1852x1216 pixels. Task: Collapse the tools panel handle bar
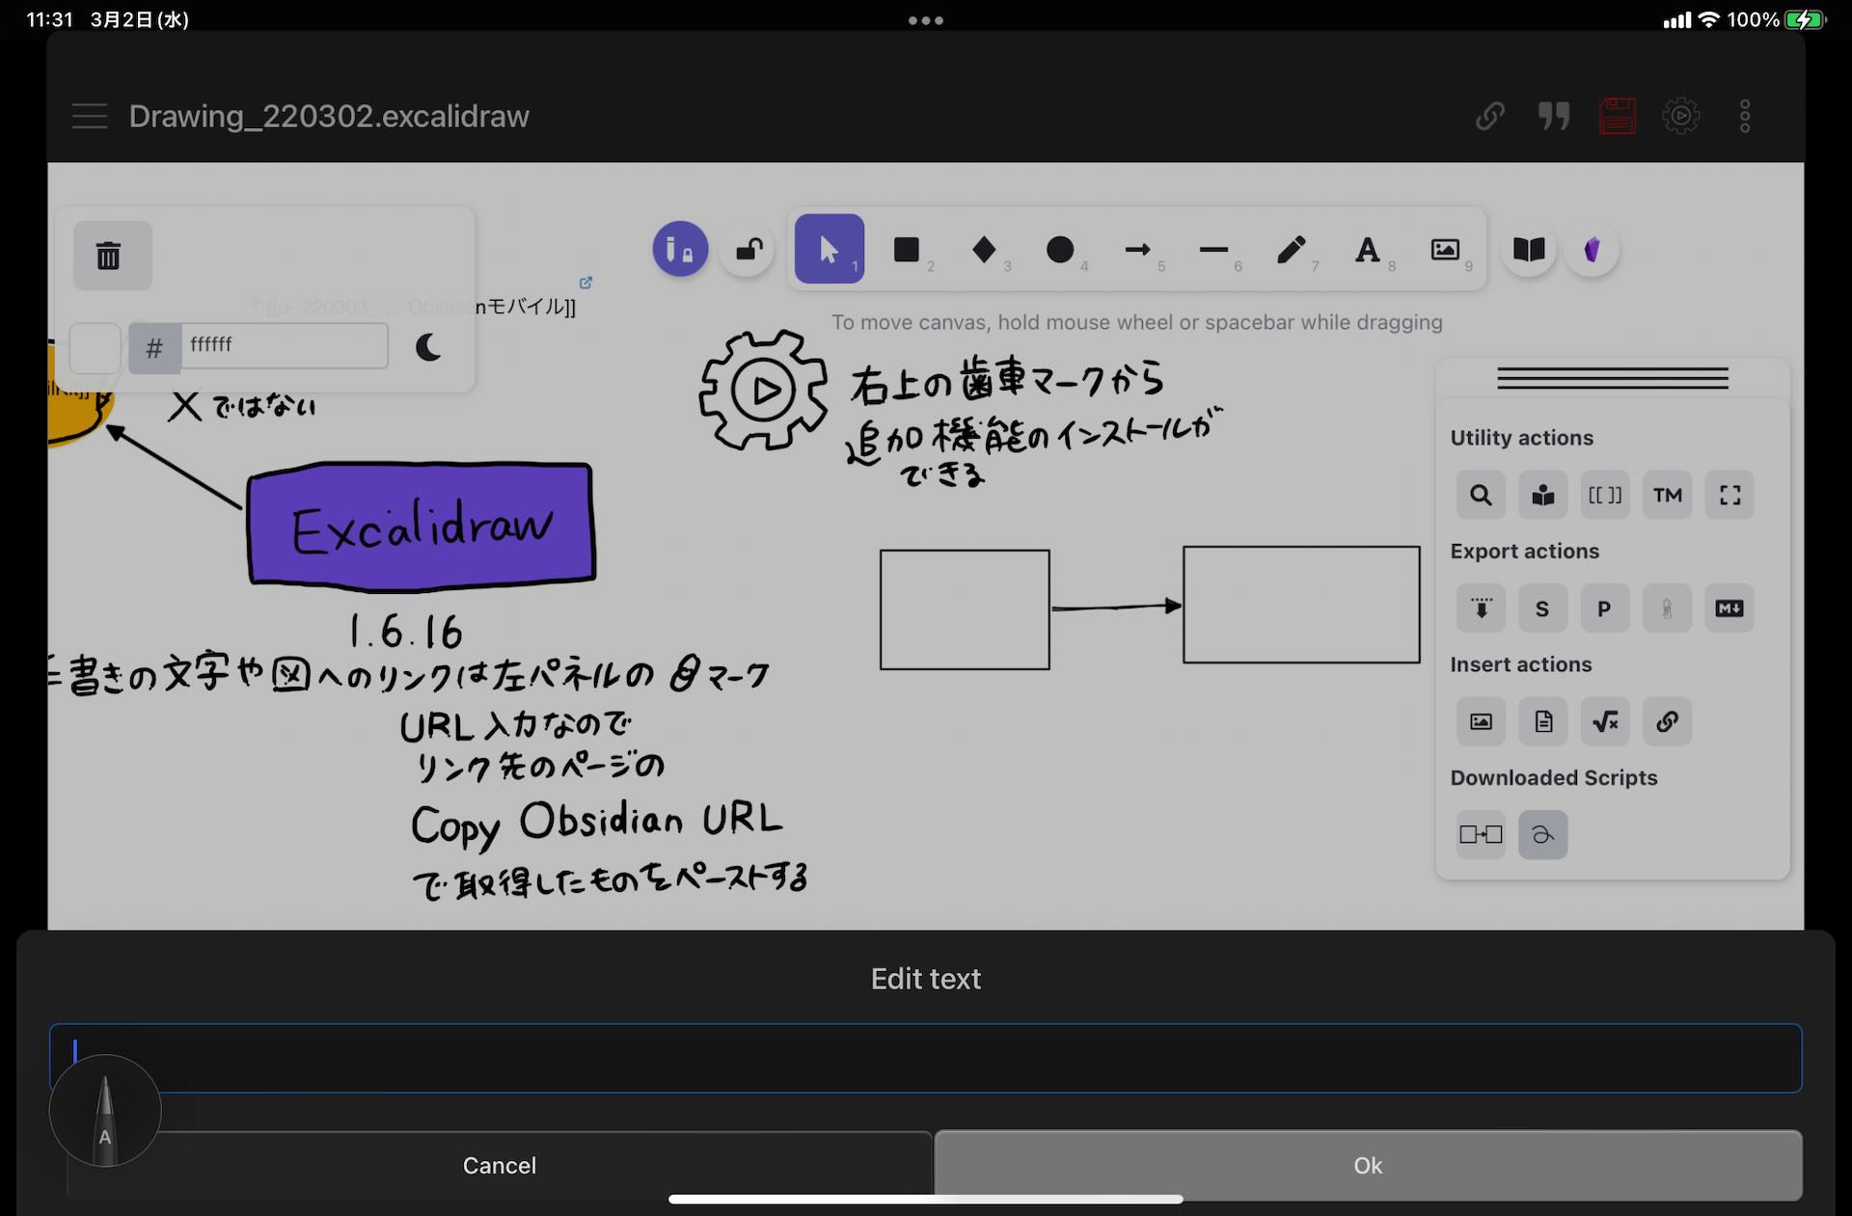1612,379
